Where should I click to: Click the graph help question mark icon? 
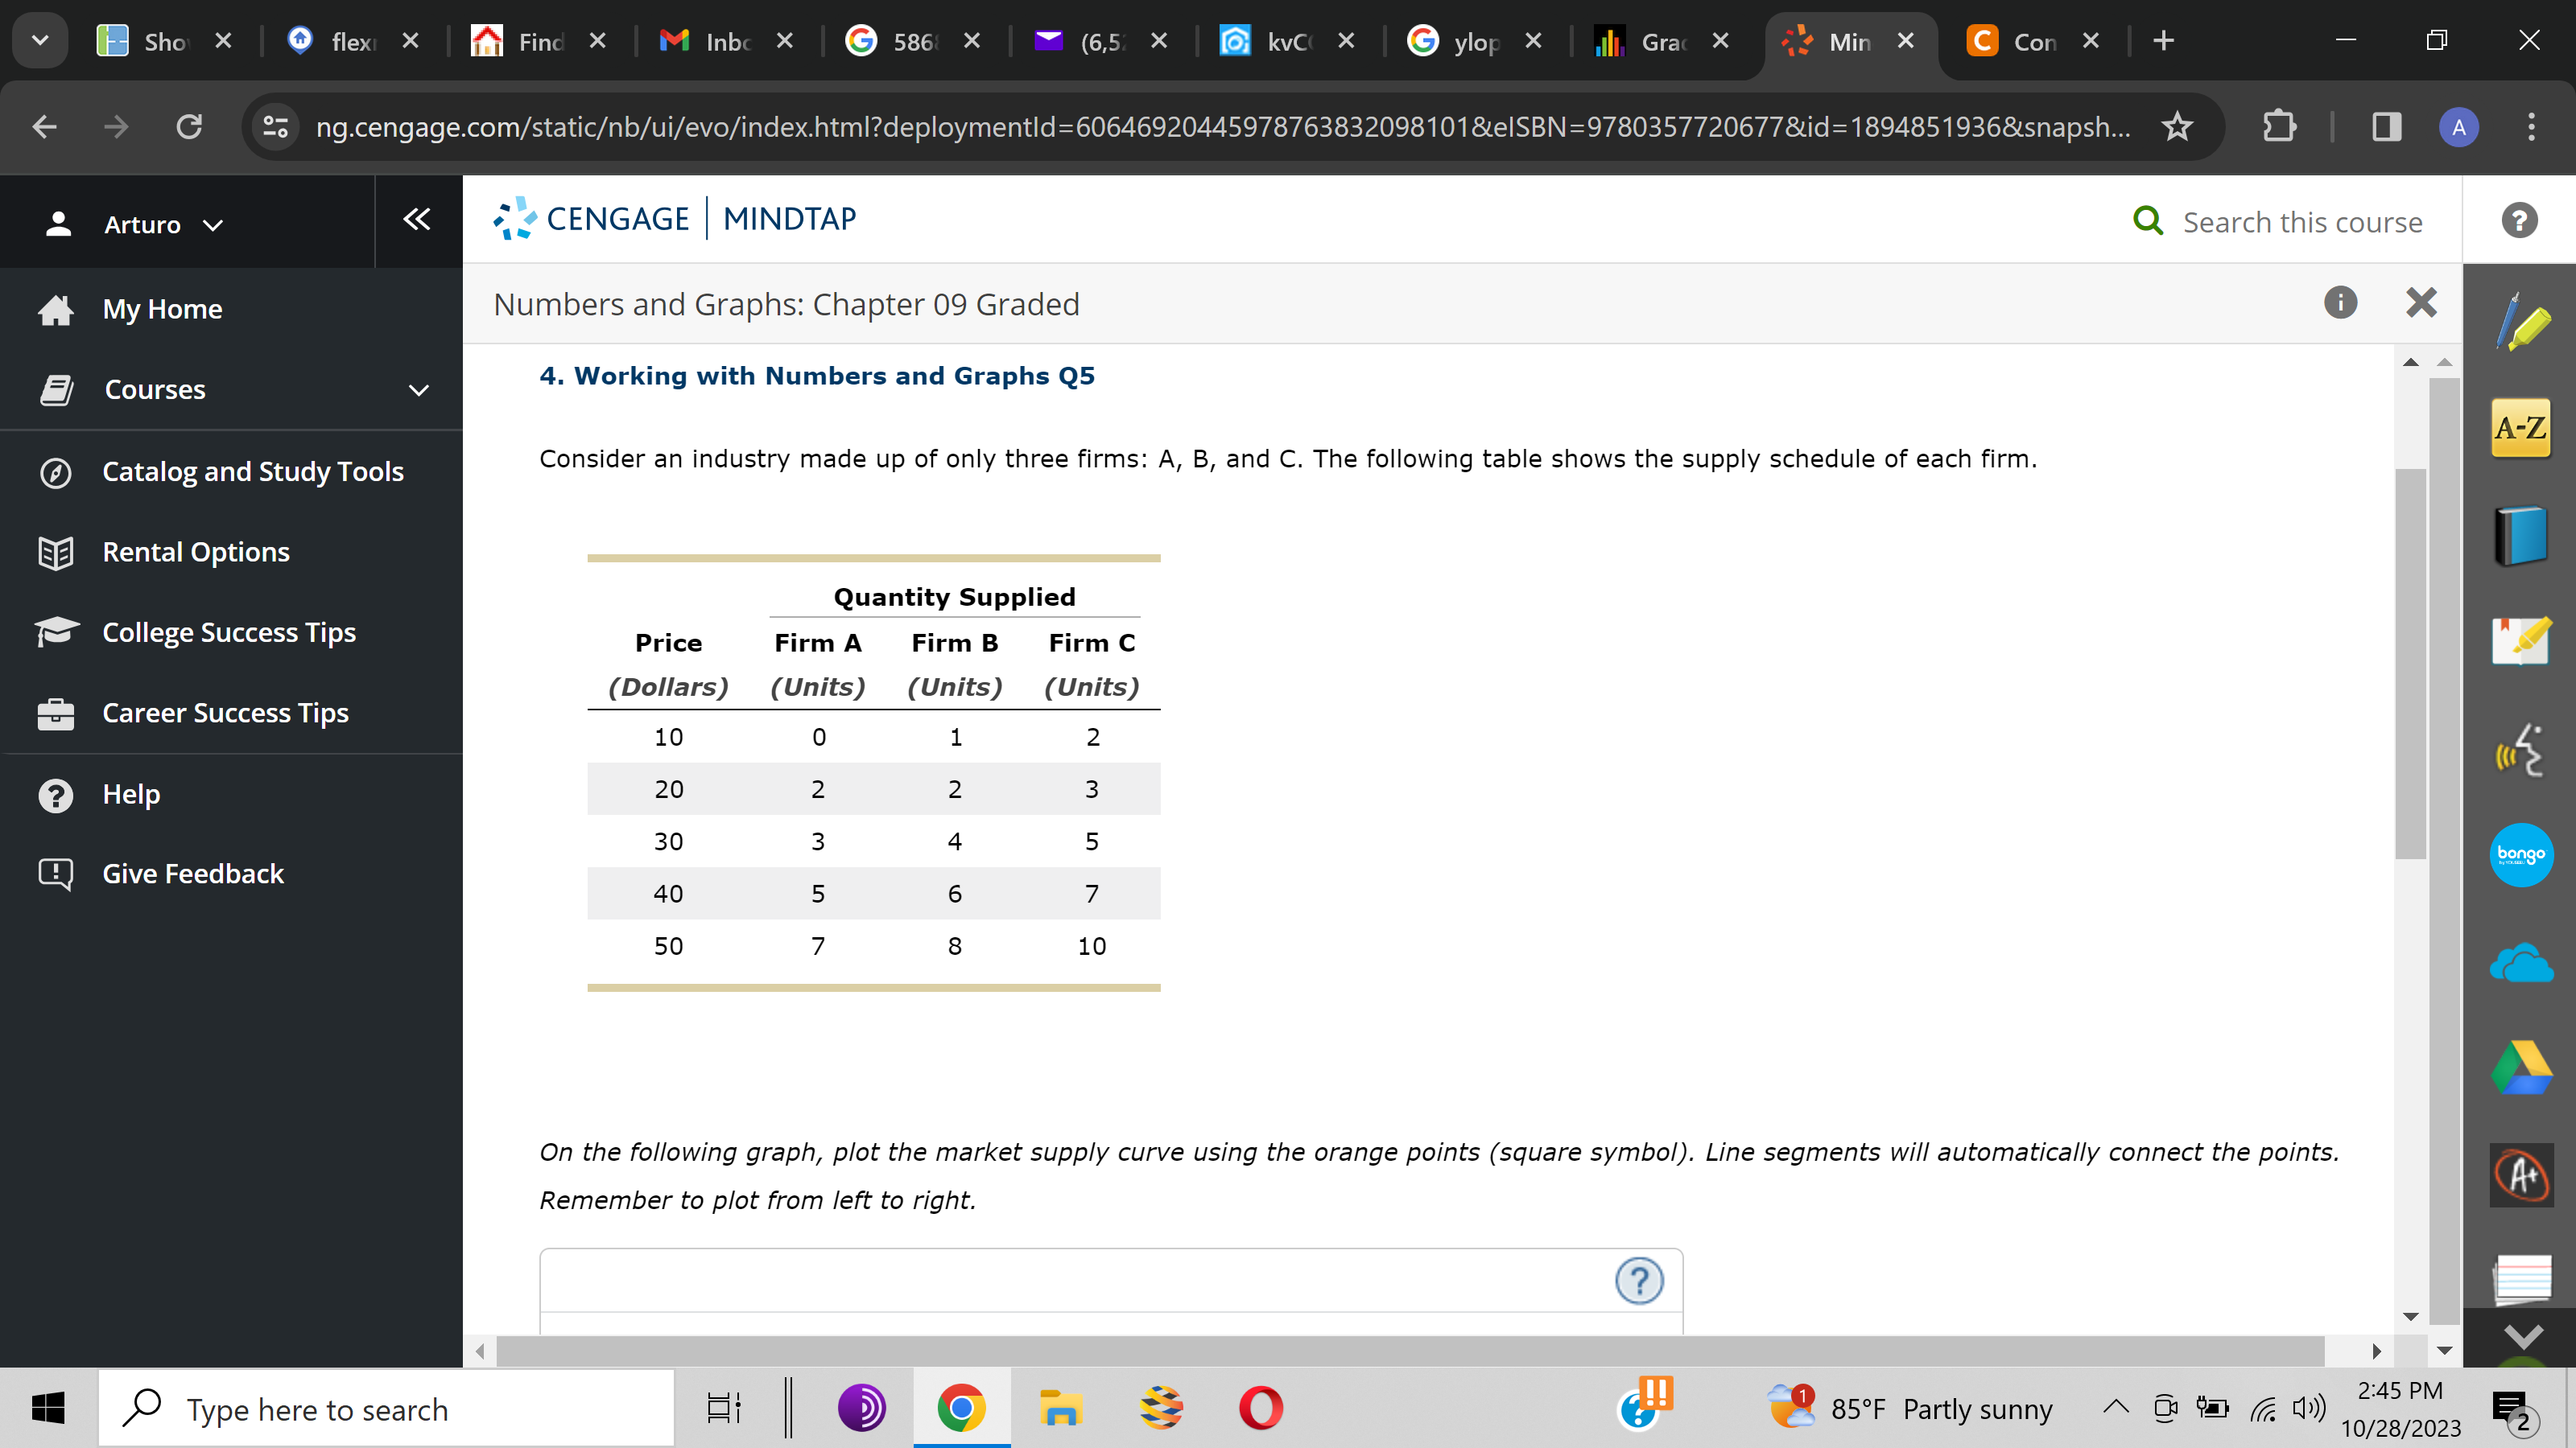coord(1639,1280)
